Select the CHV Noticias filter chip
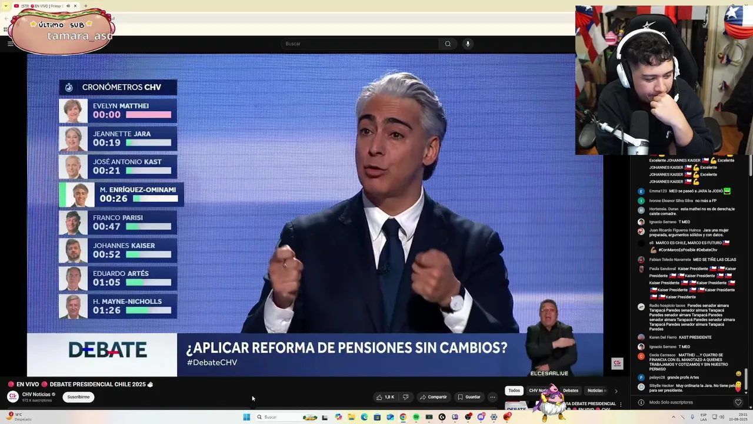Viewport: 753px width, 424px height. tap(538, 390)
